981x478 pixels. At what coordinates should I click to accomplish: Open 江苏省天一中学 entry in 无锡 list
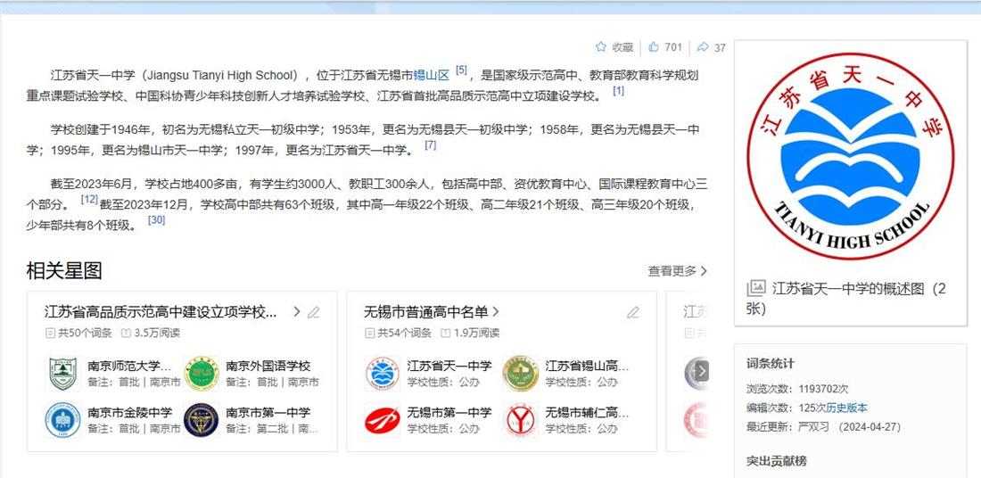point(449,366)
